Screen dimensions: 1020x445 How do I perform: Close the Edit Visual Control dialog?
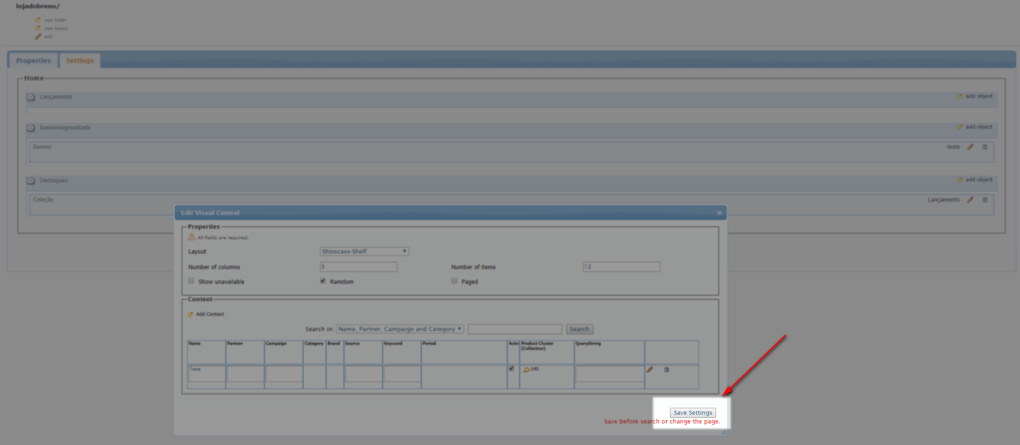click(719, 213)
